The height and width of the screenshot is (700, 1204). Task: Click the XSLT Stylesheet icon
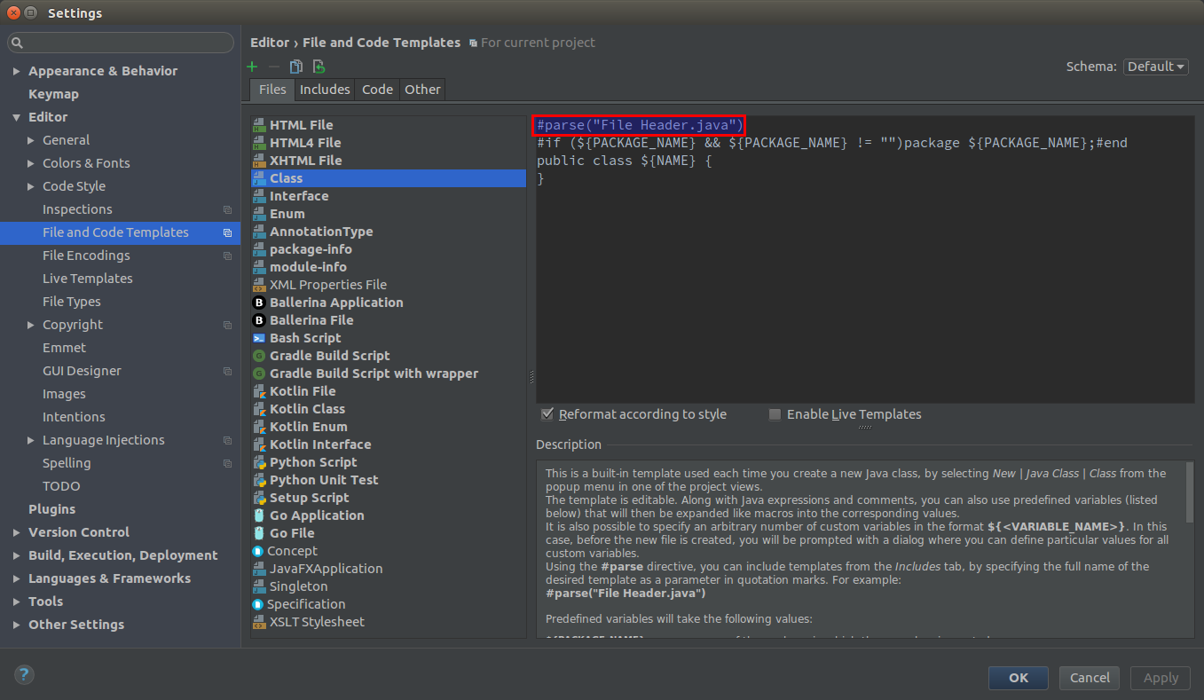point(259,622)
